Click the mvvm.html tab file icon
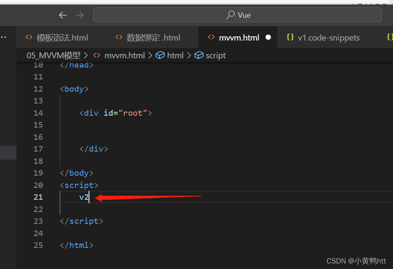 [211, 37]
